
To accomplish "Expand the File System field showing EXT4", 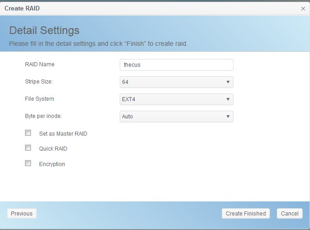I will 173,99.
